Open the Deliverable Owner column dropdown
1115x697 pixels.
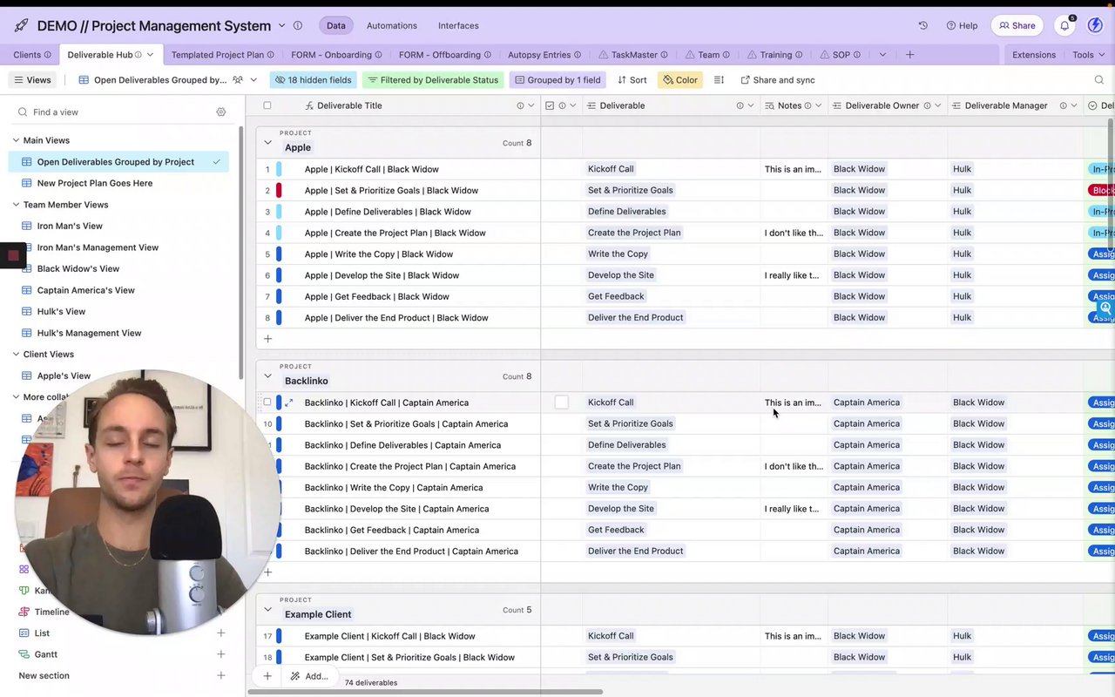(x=937, y=105)
